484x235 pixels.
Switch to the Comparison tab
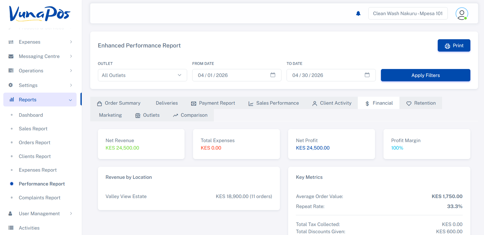click(190, 115)
